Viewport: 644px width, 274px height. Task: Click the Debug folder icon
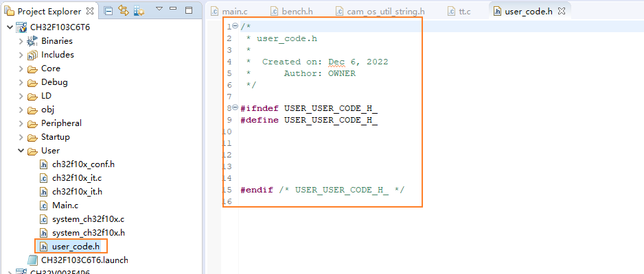click(x=32, y=83)
